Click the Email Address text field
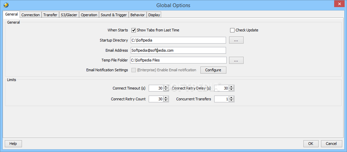This screenshot has height=152, width=347. [178, 50]
